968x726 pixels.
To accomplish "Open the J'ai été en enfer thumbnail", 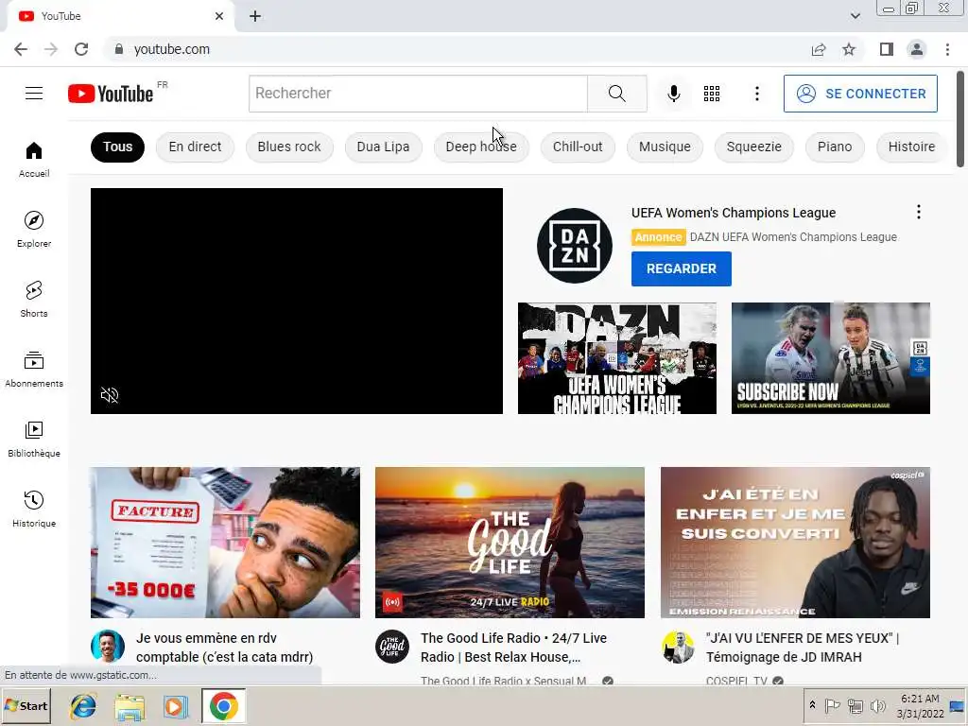I will point(795,542).
